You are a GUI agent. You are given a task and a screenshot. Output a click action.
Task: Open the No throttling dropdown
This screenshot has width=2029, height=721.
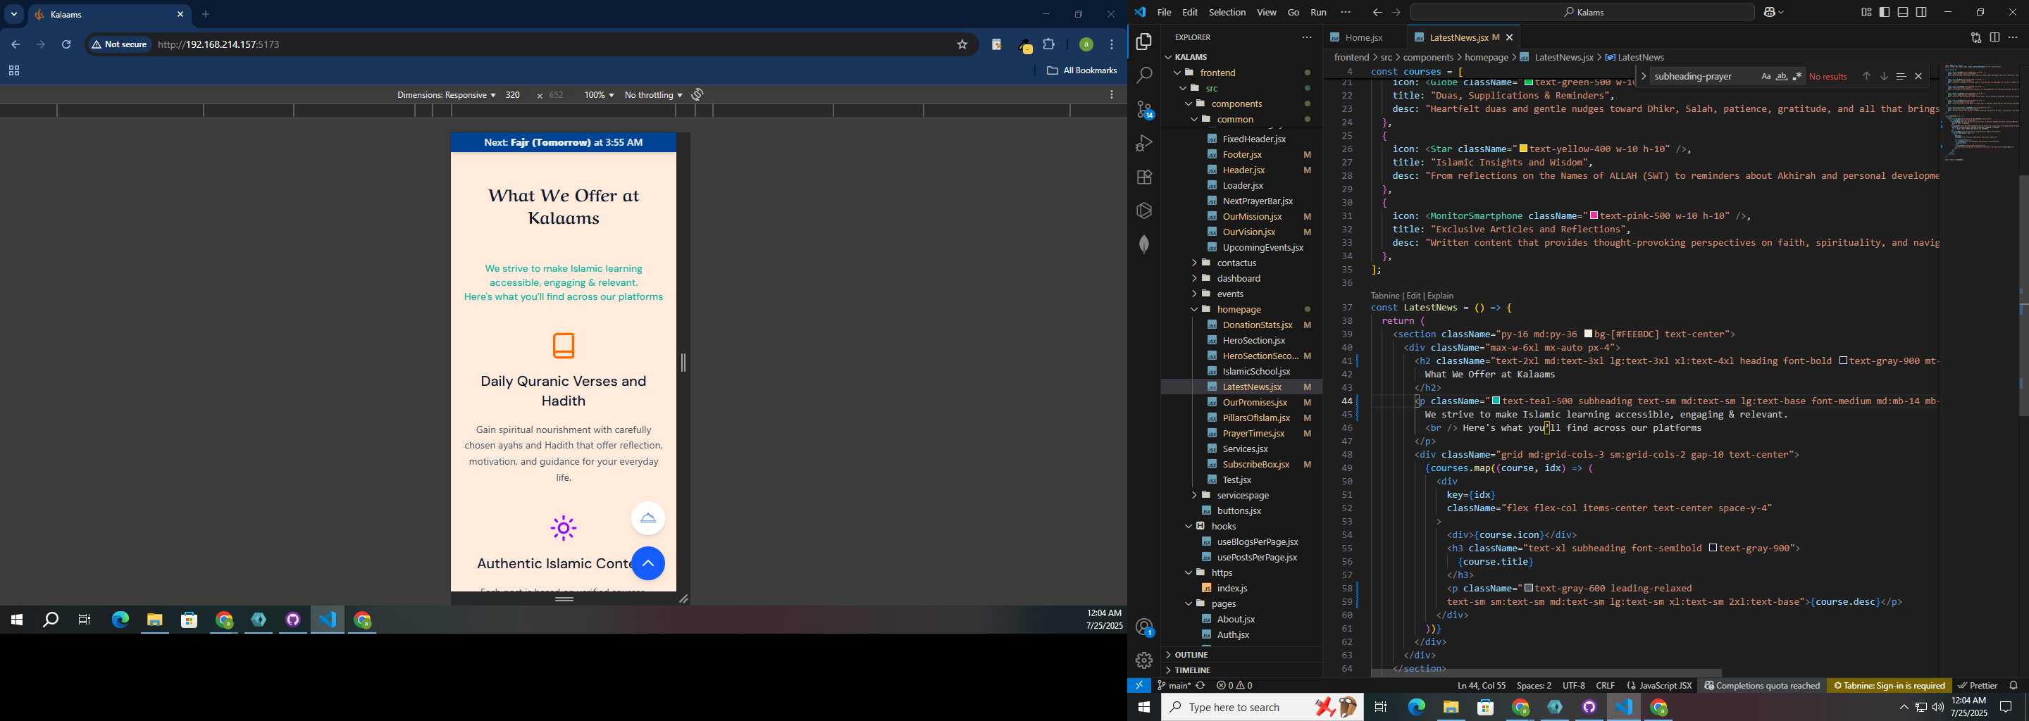tap(653, 94)
